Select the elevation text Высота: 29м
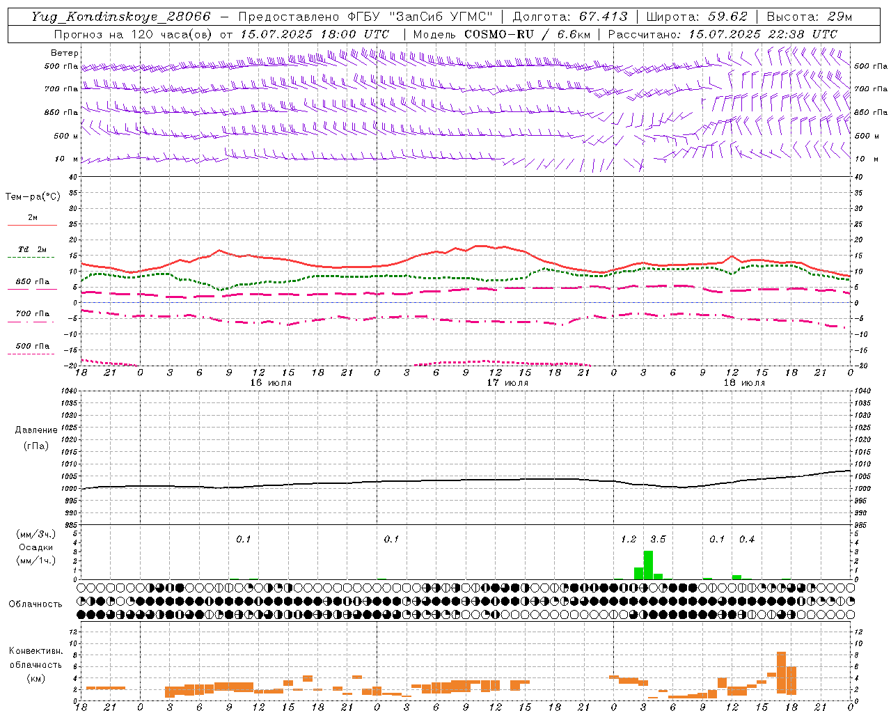Screen dimensions: 891x713 [x=809, y=17]
